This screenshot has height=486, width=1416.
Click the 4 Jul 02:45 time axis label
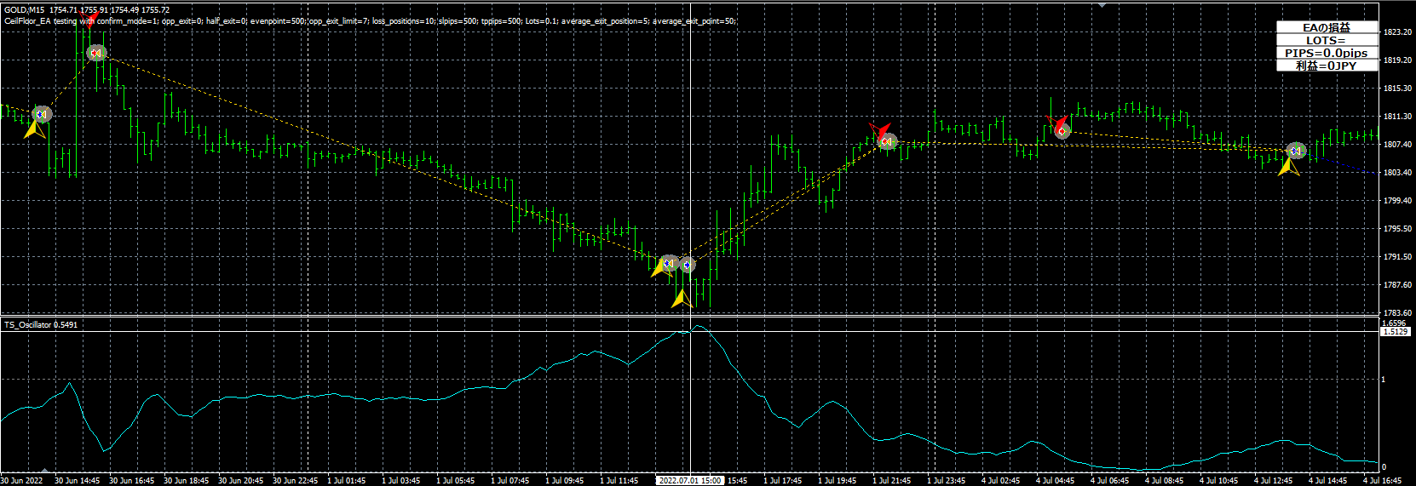tap(1000, 480)
